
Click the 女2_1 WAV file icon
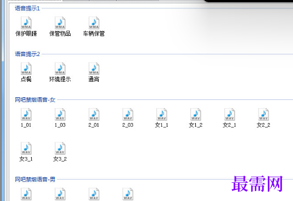click(229, 114)
